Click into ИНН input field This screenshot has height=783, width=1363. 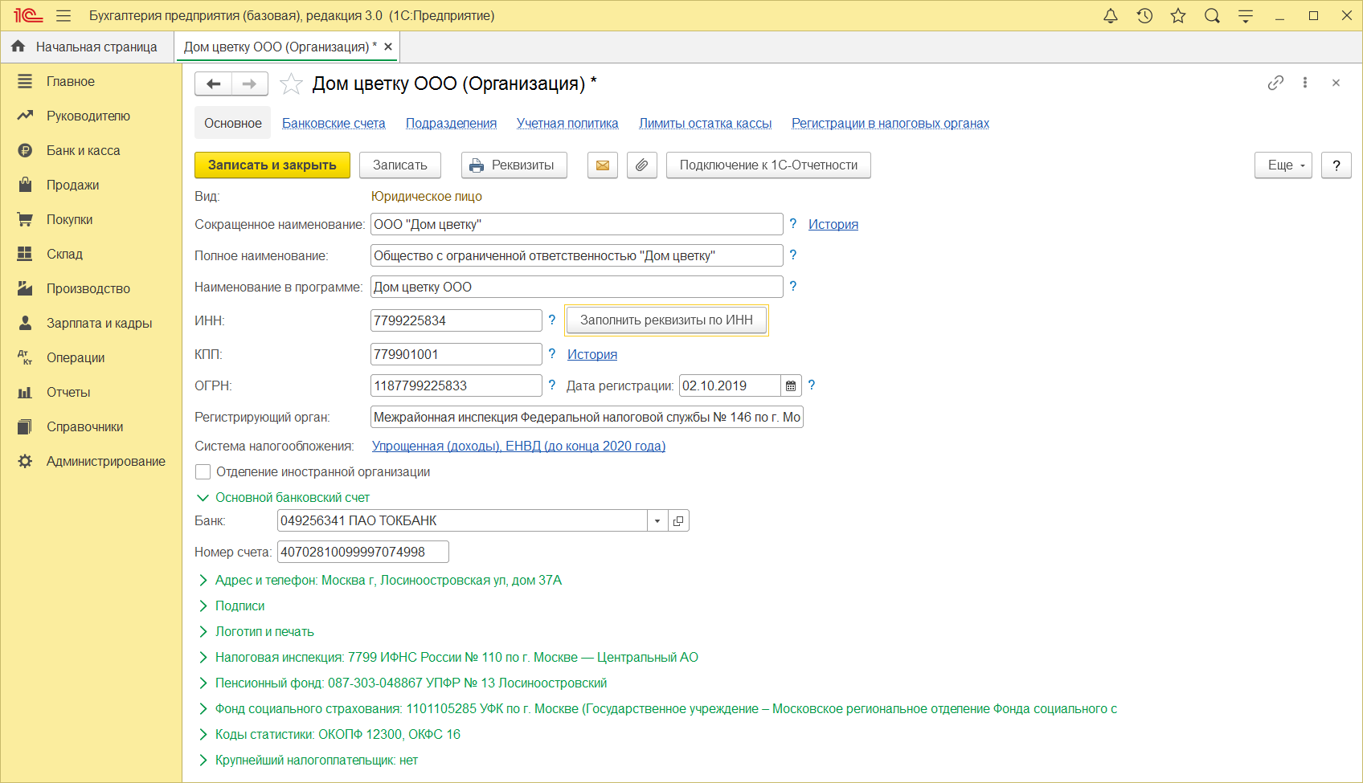tap(456, 320)
